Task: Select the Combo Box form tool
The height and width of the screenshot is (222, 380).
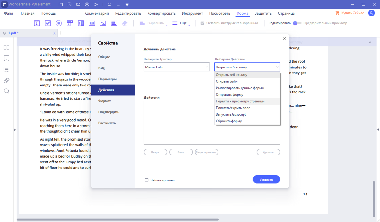Action: 70,23
